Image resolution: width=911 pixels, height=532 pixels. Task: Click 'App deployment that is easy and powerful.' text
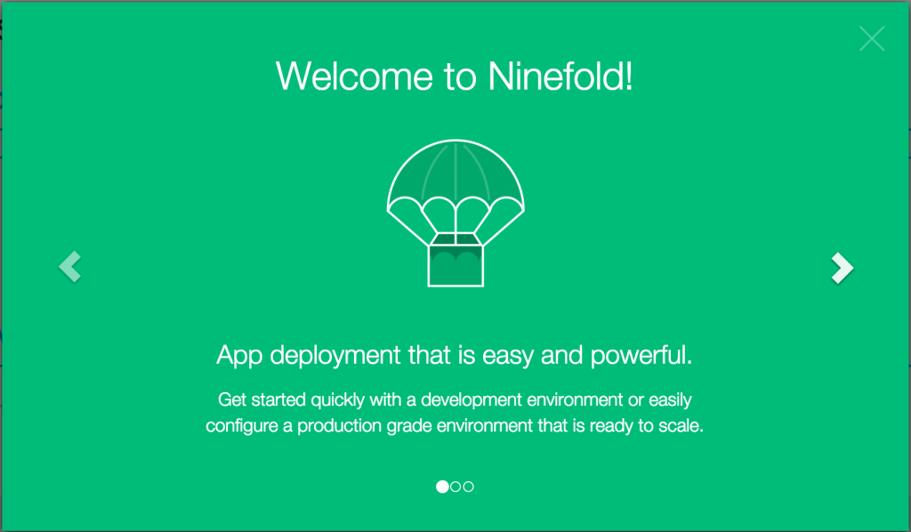coord(455,355)
